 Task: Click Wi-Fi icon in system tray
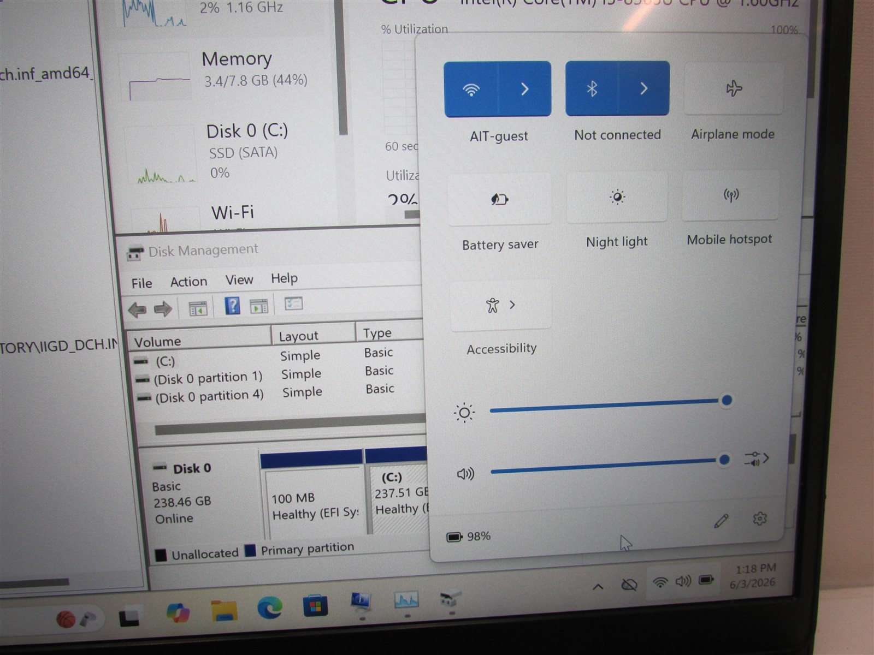(660, 582)
